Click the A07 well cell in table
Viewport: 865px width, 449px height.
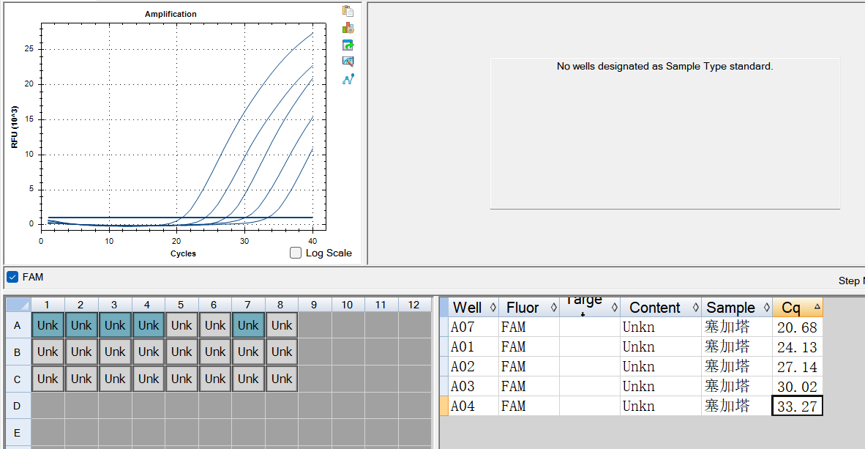tap(473, 327)
